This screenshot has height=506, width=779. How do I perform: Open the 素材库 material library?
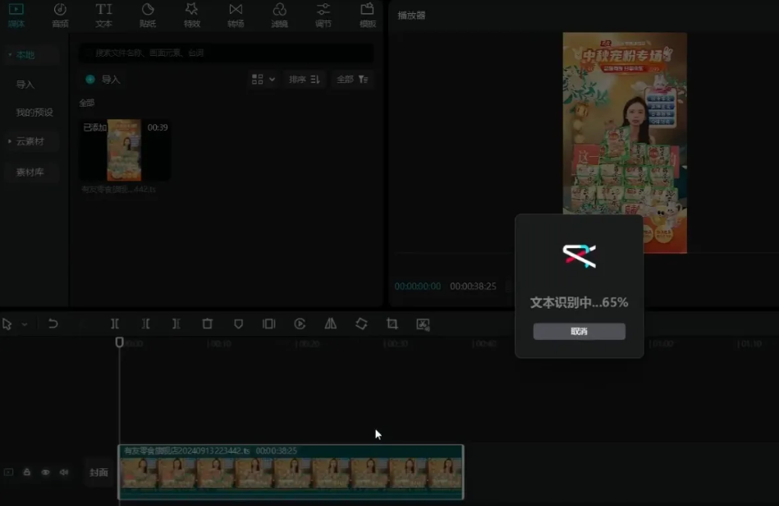pos(30,172)
